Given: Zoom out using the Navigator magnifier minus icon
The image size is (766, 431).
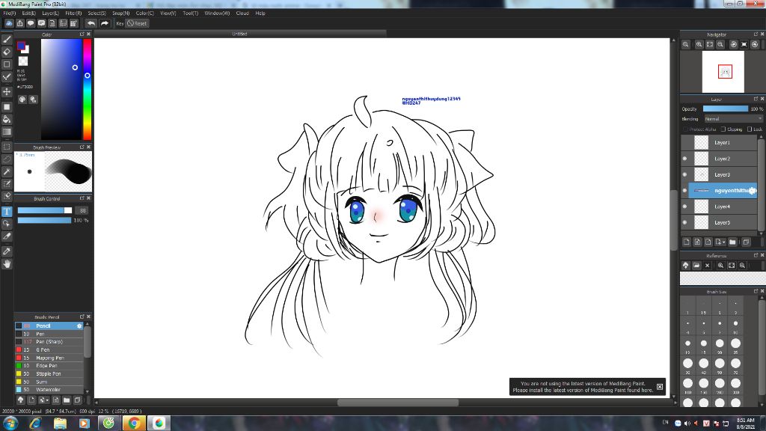Looking at the screenshot, I should pyautogui.click(x=720, y=44).
